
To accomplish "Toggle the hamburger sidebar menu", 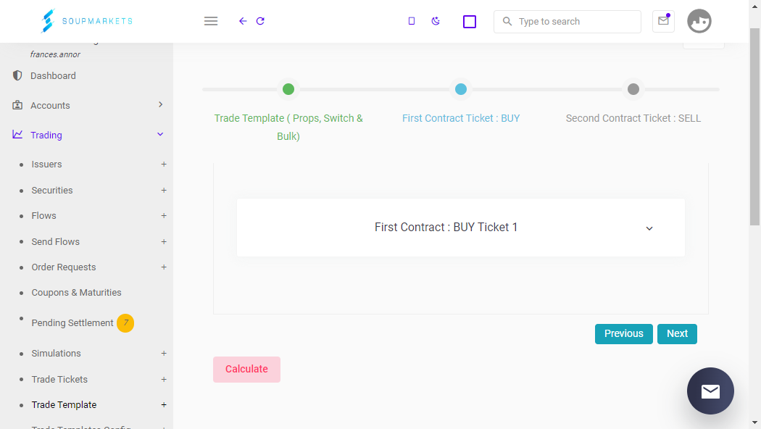I will 211,21.
